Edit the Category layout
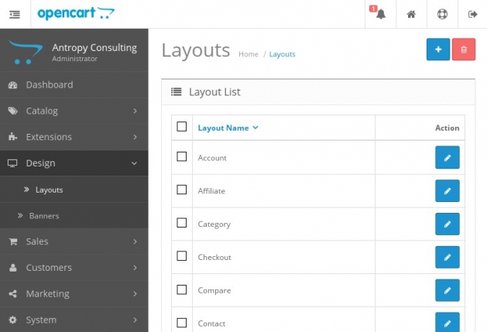The width and height of the screenshot is (487, 332). tap(448, 224)
